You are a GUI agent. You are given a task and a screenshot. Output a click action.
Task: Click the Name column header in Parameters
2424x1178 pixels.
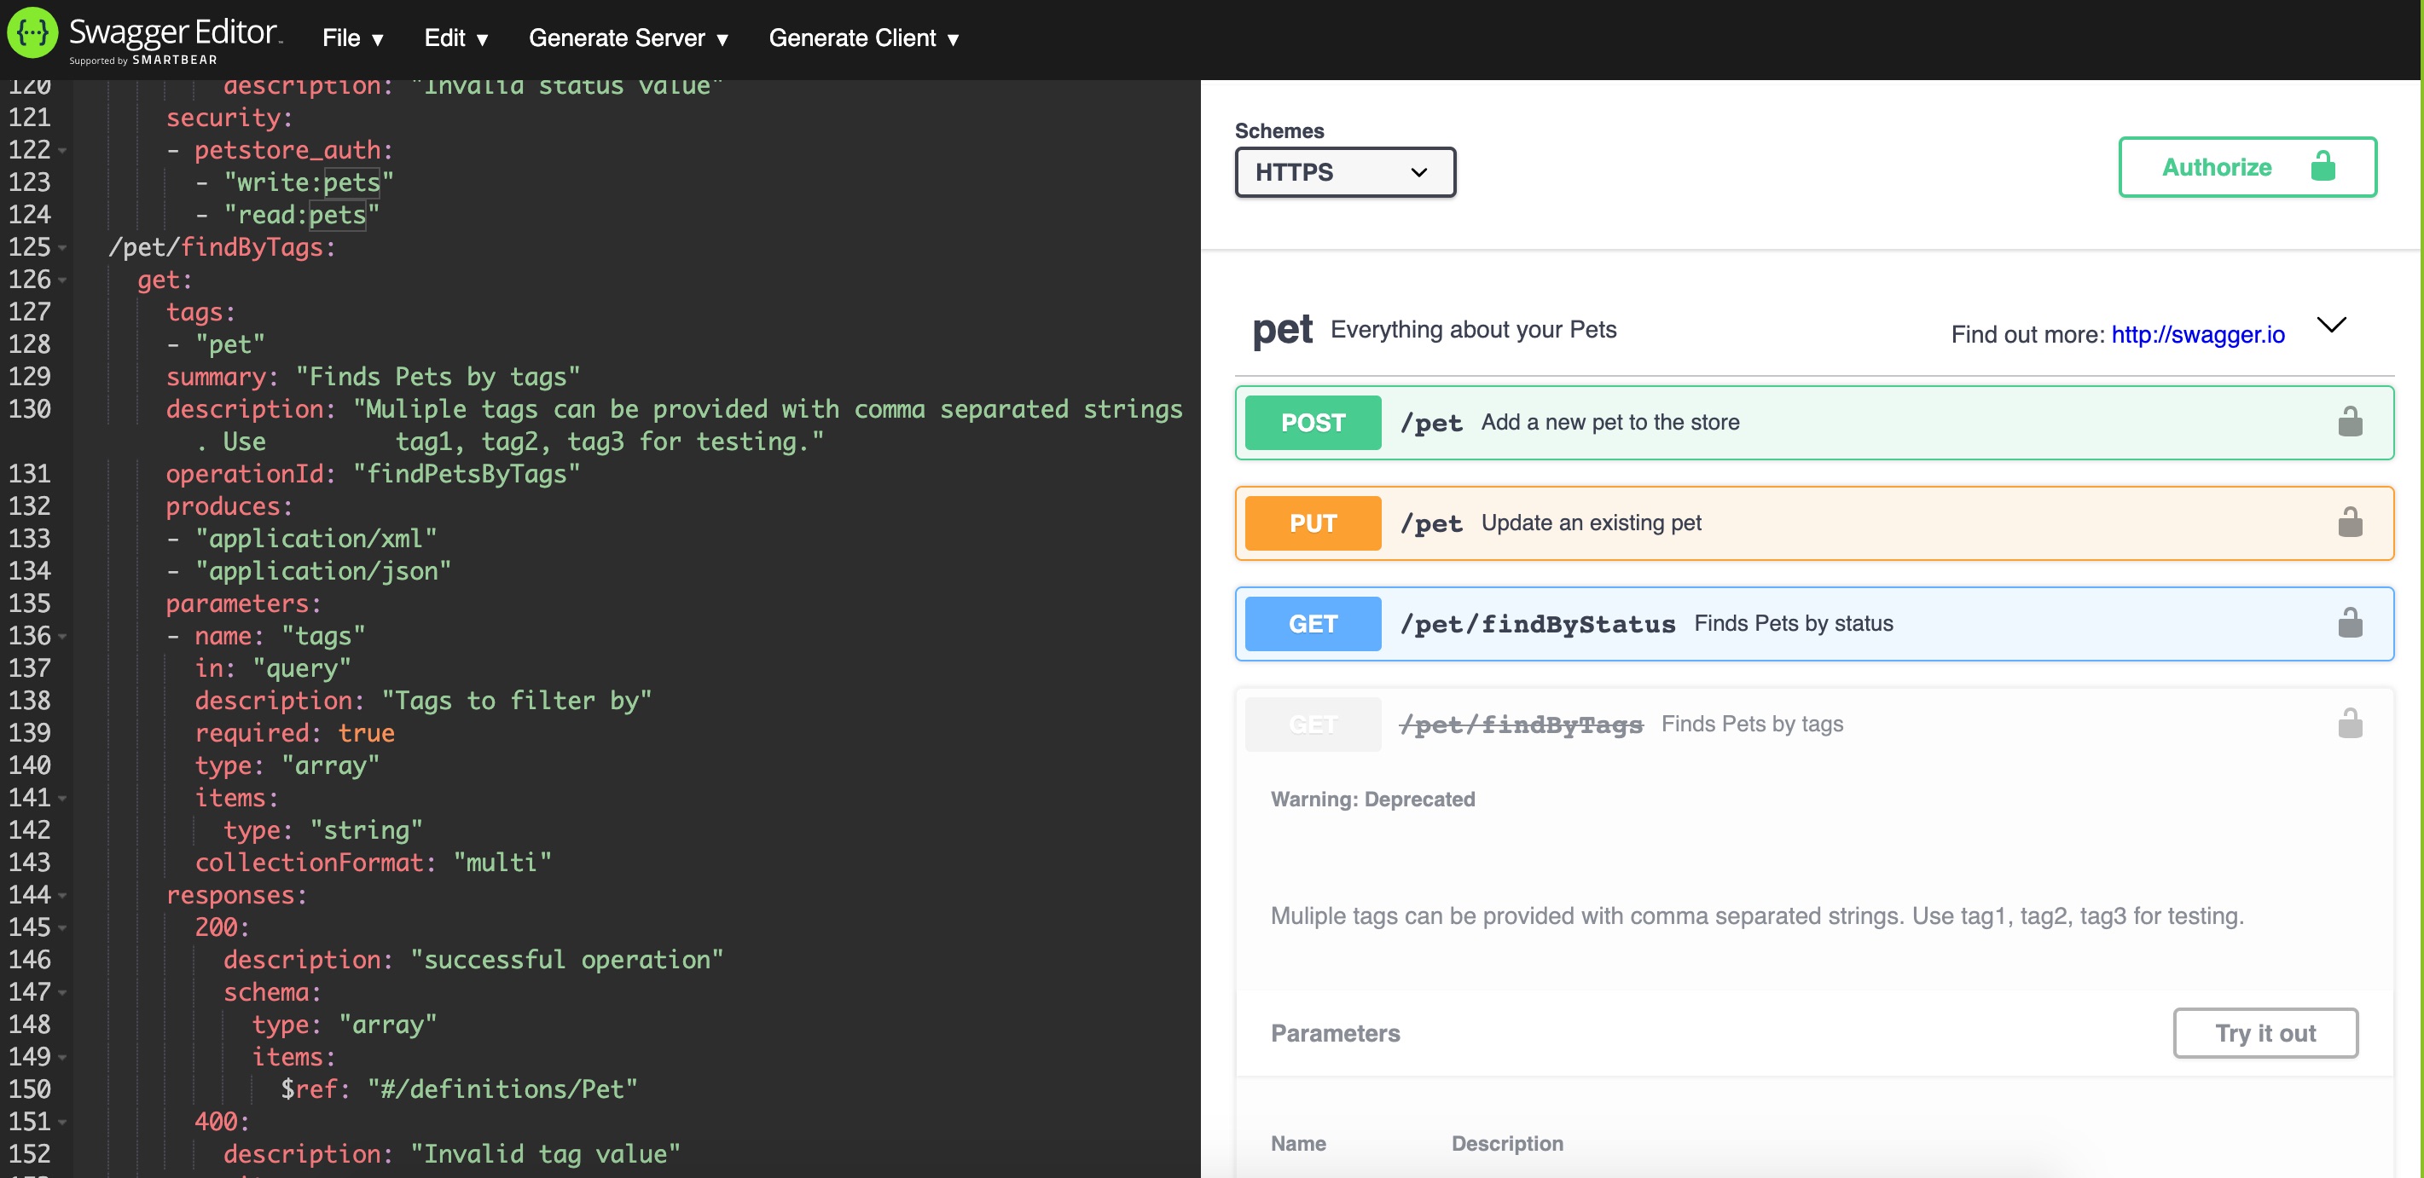1297,1143
